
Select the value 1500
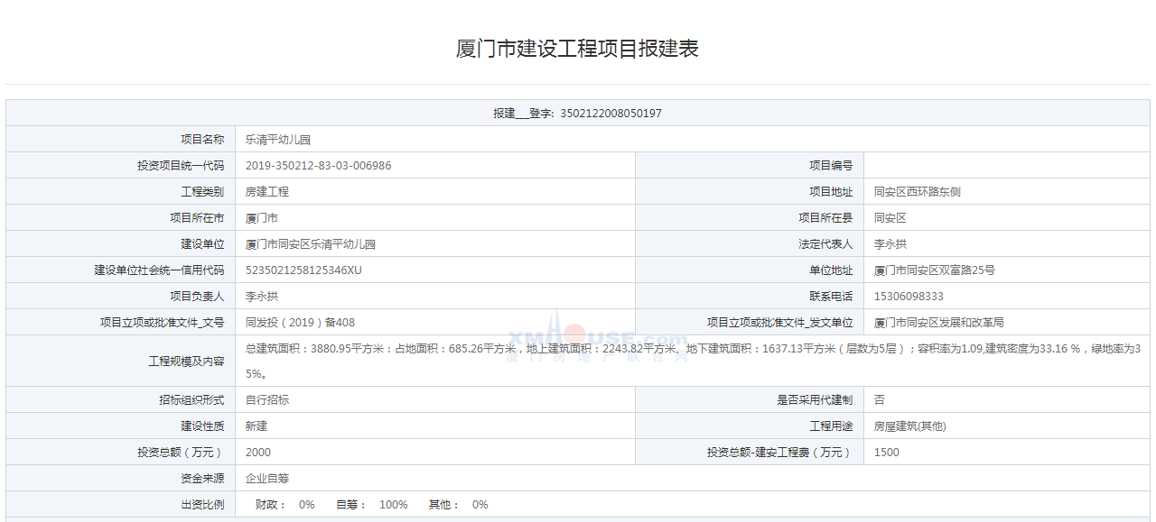(x=887, y=453)
